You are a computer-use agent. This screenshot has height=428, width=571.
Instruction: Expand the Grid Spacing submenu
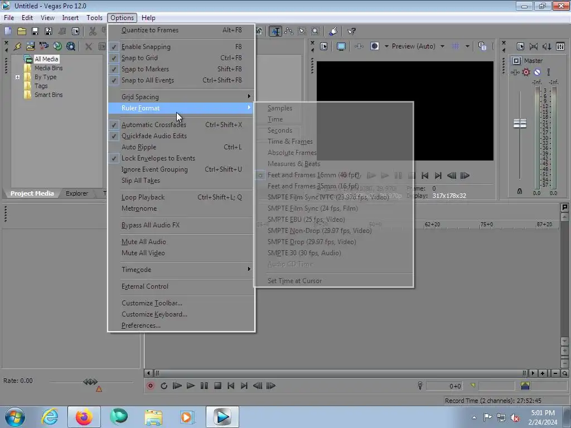(181, 97)
